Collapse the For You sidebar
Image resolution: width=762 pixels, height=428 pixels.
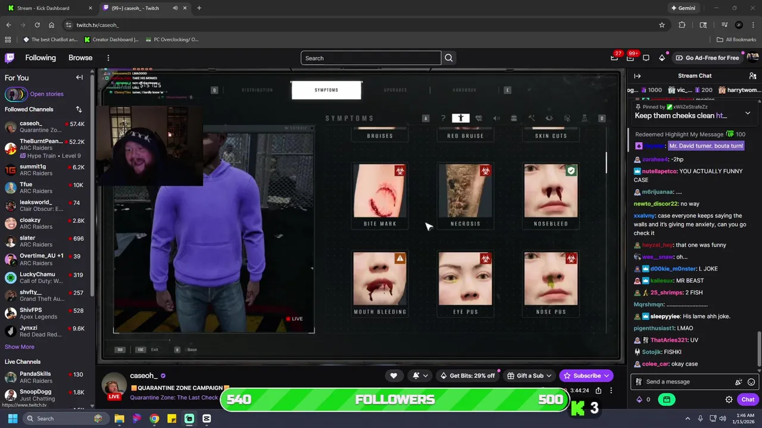[x=79, y=77]
